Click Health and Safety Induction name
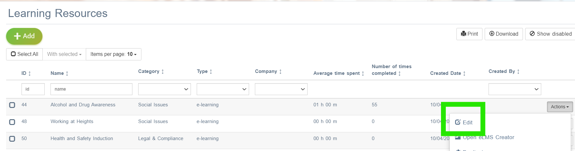575x151 pixels. (x=82, y=139)
